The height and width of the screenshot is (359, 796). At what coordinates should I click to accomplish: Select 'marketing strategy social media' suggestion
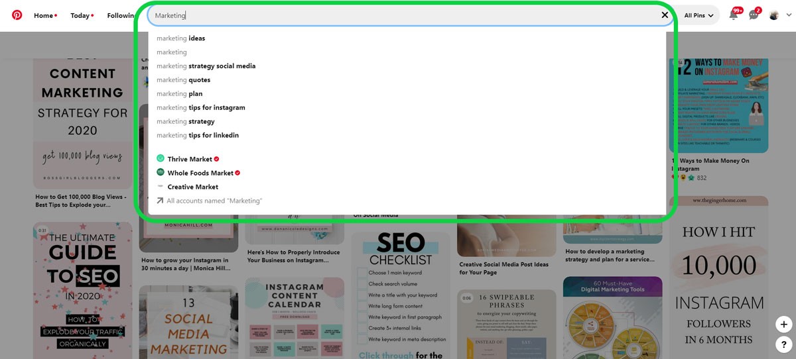point(206,66)
